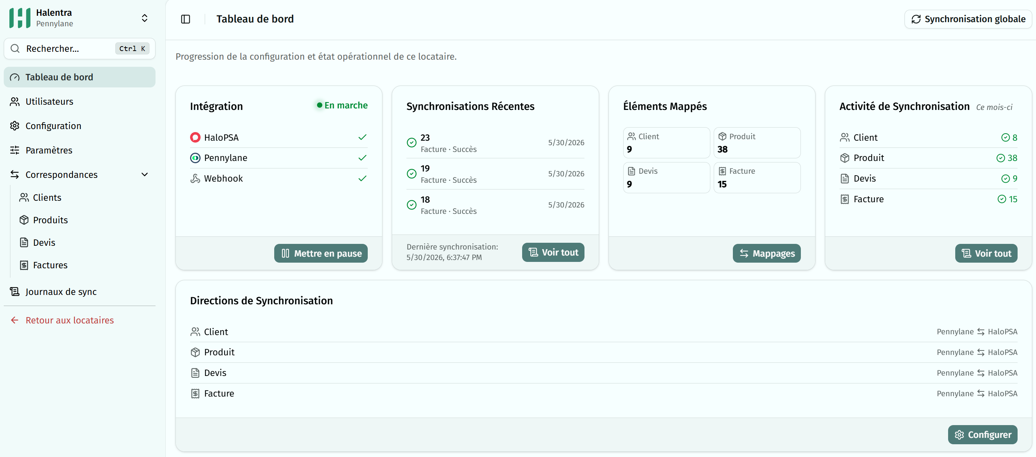1036x457 pixels.
Task: Click Facture receipt icon in Directions list
Action: point(195,394)
